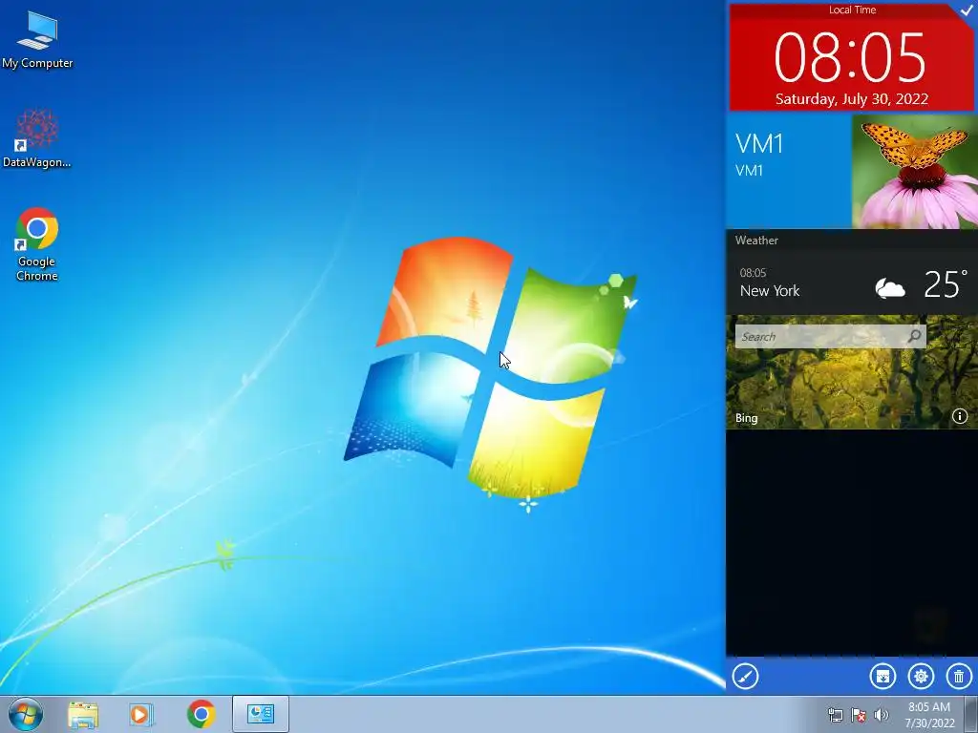The height and width of the screenshot is (733, 978).
Task: Click the VM1 user name tile
Action: (790, 172)
